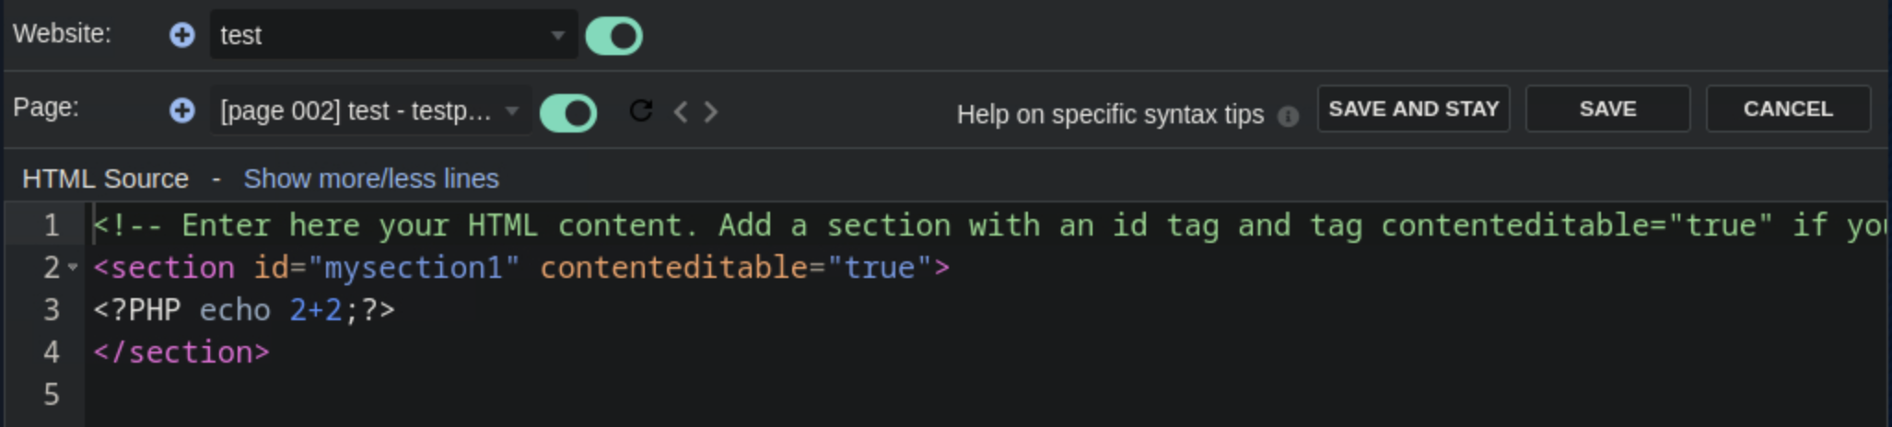
Task: Click Help on specific syntax tips text
Action: (x=1110, y=115)
